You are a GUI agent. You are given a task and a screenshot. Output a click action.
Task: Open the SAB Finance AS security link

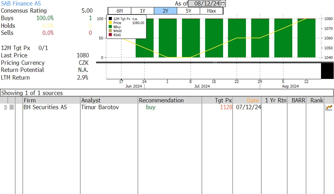pos(21,3)
